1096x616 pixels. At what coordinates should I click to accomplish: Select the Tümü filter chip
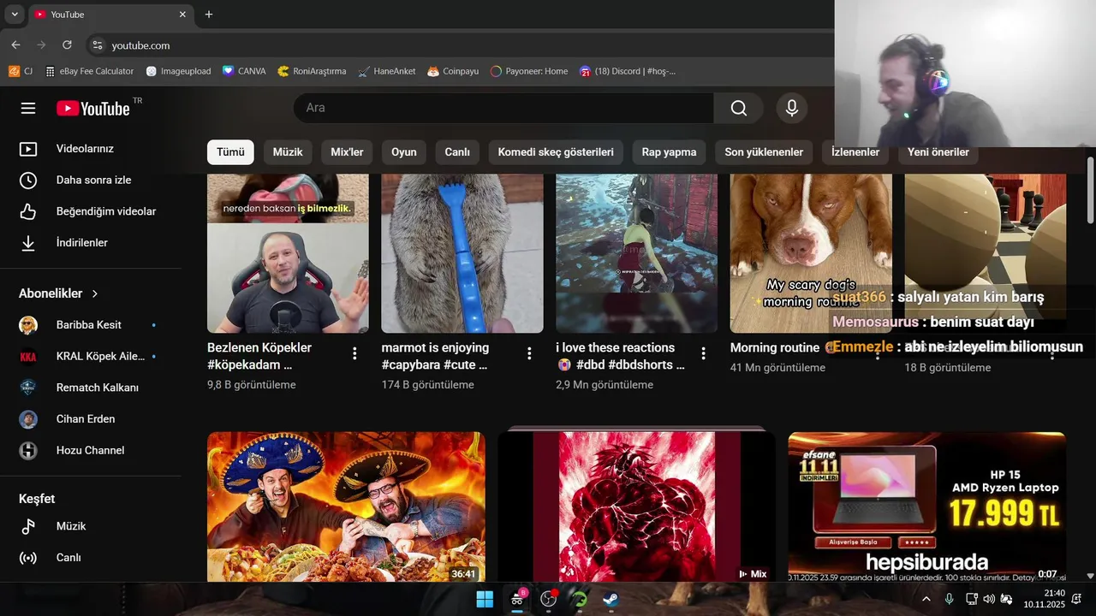coord(230,152)
